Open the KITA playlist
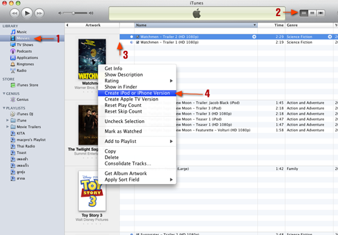Screen dimensions: 338x235 pyautogui.click(x=21, y=133)
